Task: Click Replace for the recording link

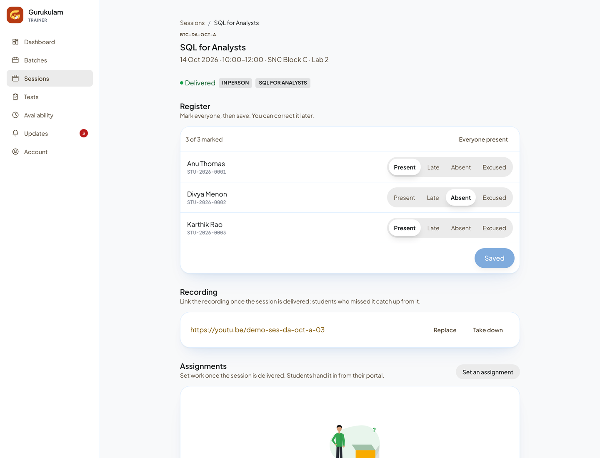Action: 445,330
